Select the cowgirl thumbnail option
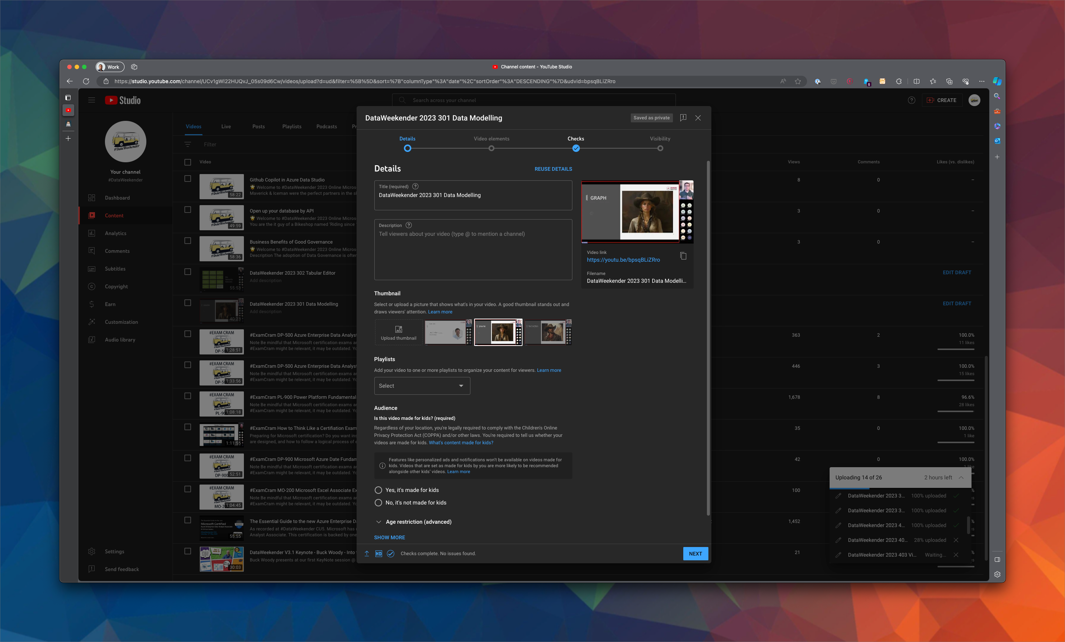 click(x=498, y=332)
